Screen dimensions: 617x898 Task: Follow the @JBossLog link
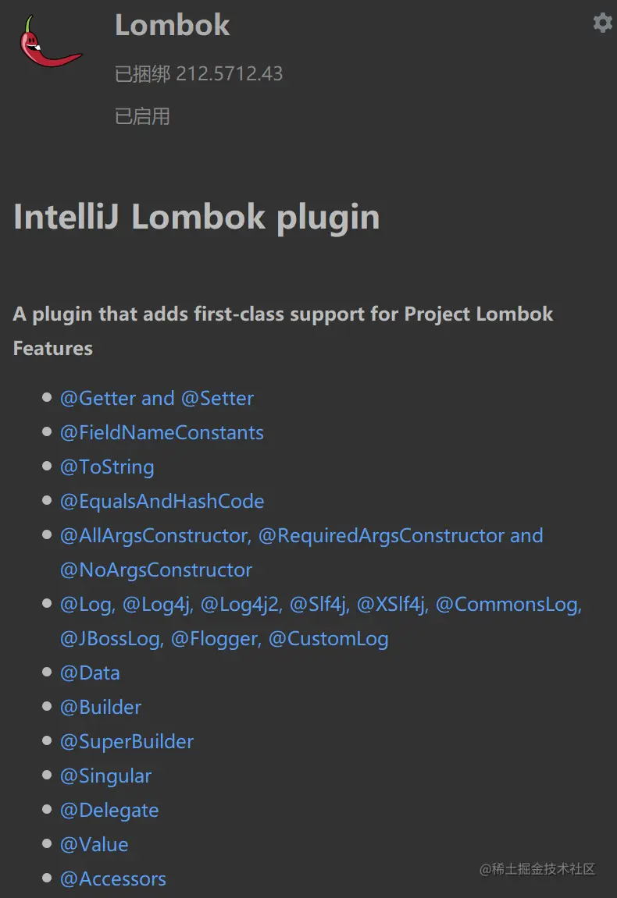tap(111, 638)
